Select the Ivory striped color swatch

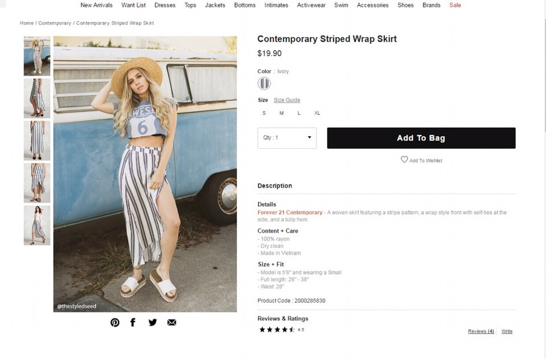tap(264, 84)
